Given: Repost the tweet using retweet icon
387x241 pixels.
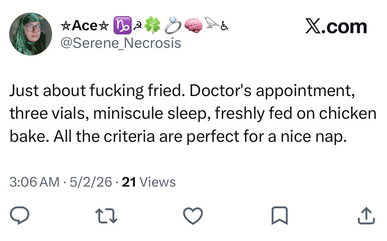Looking at the screenshot, I should point(106,216).
